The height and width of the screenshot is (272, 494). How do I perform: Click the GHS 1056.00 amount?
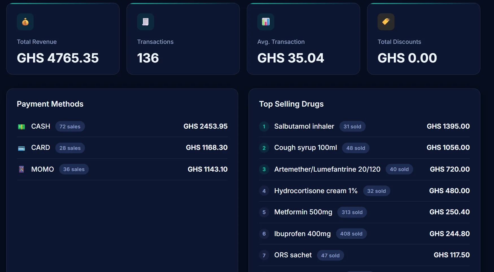point(448,148)
